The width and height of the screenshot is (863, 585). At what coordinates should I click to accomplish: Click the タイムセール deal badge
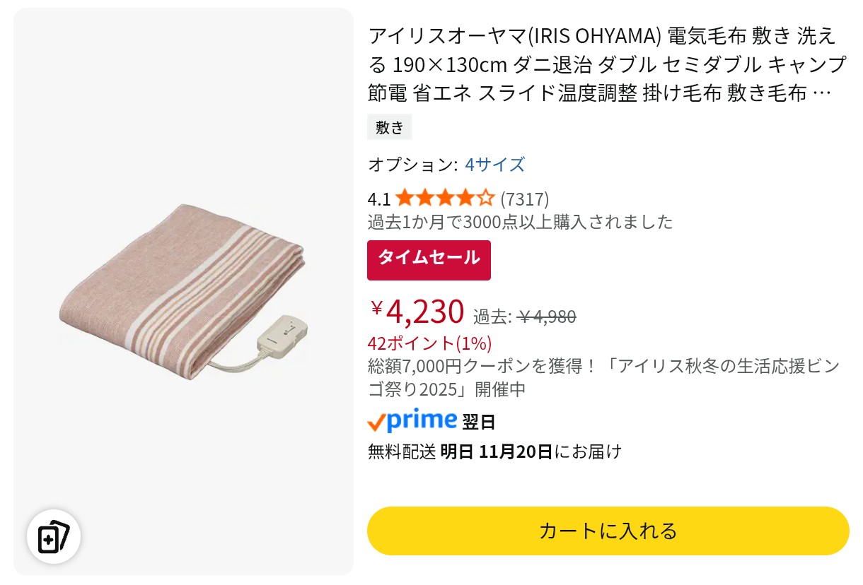(429, 259)
